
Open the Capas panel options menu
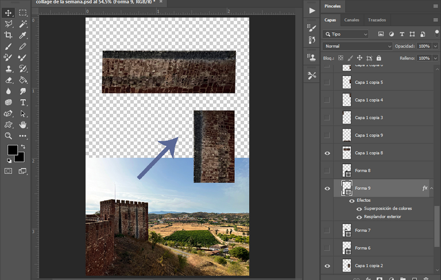(436, 20)
